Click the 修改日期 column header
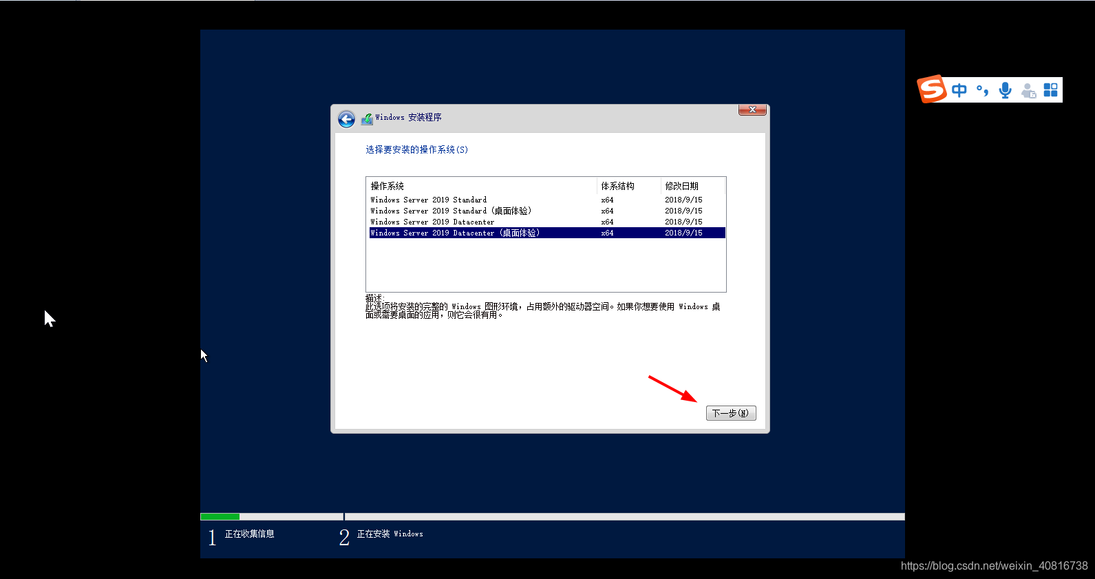The image size is (1095, 579). pos(693,186)
